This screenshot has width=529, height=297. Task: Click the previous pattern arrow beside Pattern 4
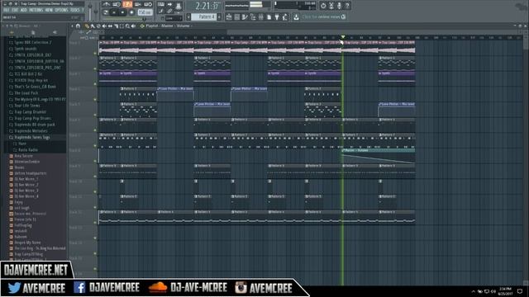[188, 16]
